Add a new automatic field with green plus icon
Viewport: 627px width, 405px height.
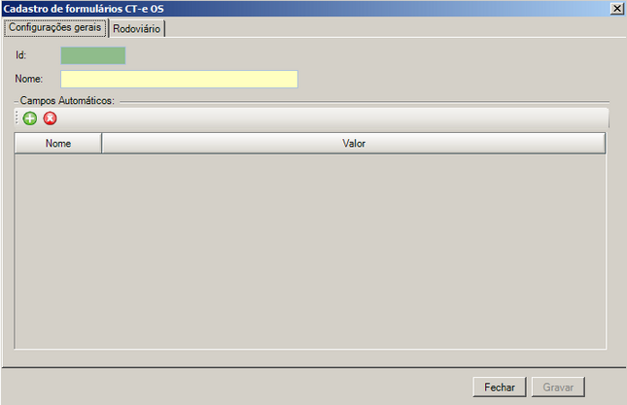(x=29, y=118)
